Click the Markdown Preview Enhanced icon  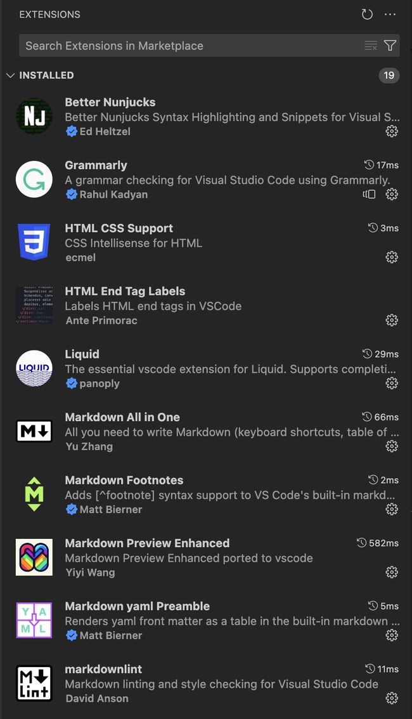[34, 557]
